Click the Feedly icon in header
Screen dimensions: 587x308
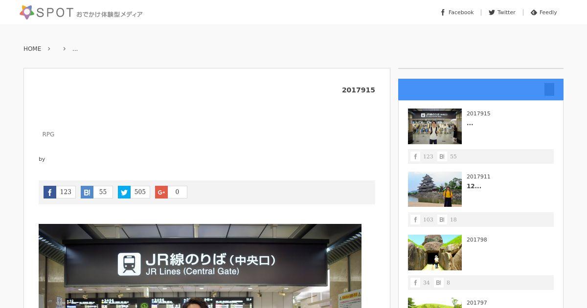pyautogui.click(x=534, y=12)
